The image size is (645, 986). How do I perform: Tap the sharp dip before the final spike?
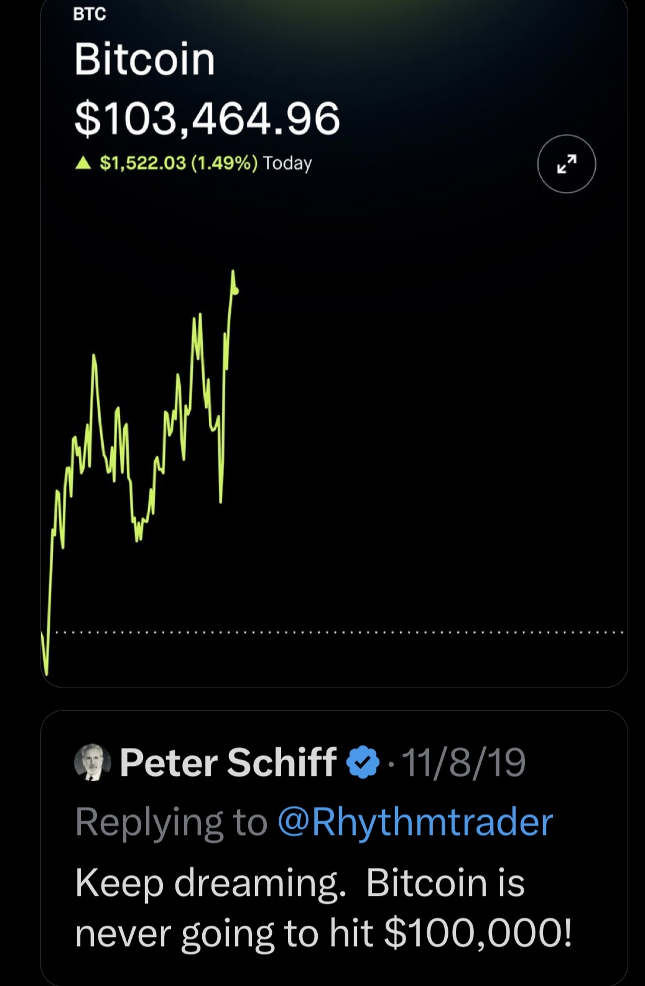221,499
